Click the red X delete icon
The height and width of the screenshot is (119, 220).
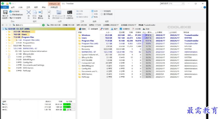(x=29, y=12)
